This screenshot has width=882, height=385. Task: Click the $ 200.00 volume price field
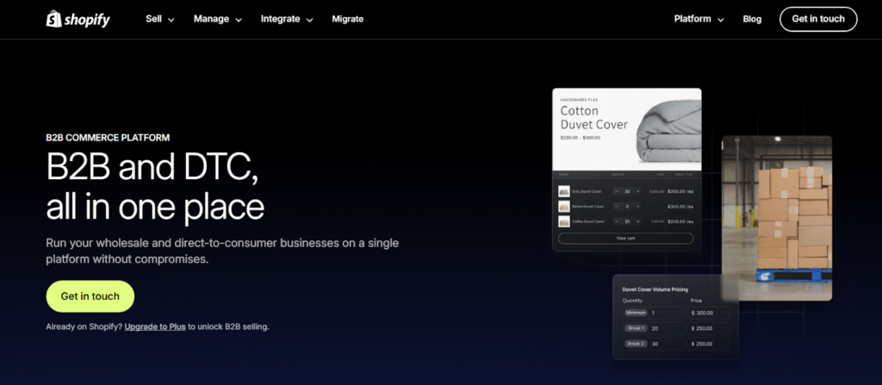[x=708, y=344]
